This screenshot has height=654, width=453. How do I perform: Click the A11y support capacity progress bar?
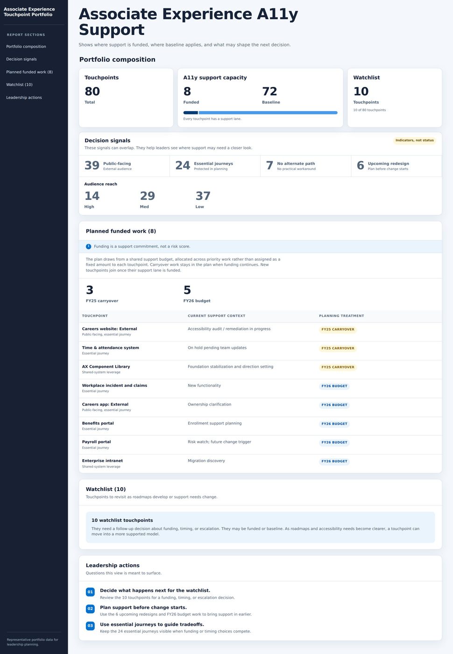click(260, 113)
